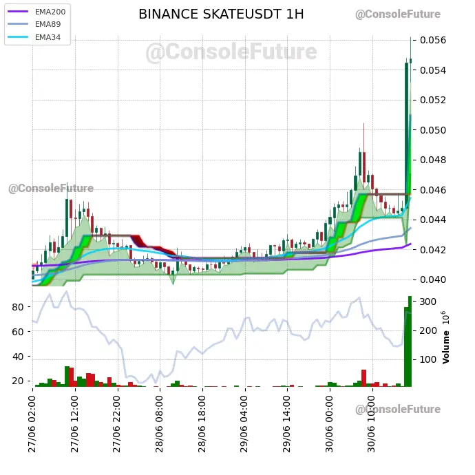Screen dimensions: 475x475
Task: Click the EMA200 legend label
Action: [x=50, y=12]
